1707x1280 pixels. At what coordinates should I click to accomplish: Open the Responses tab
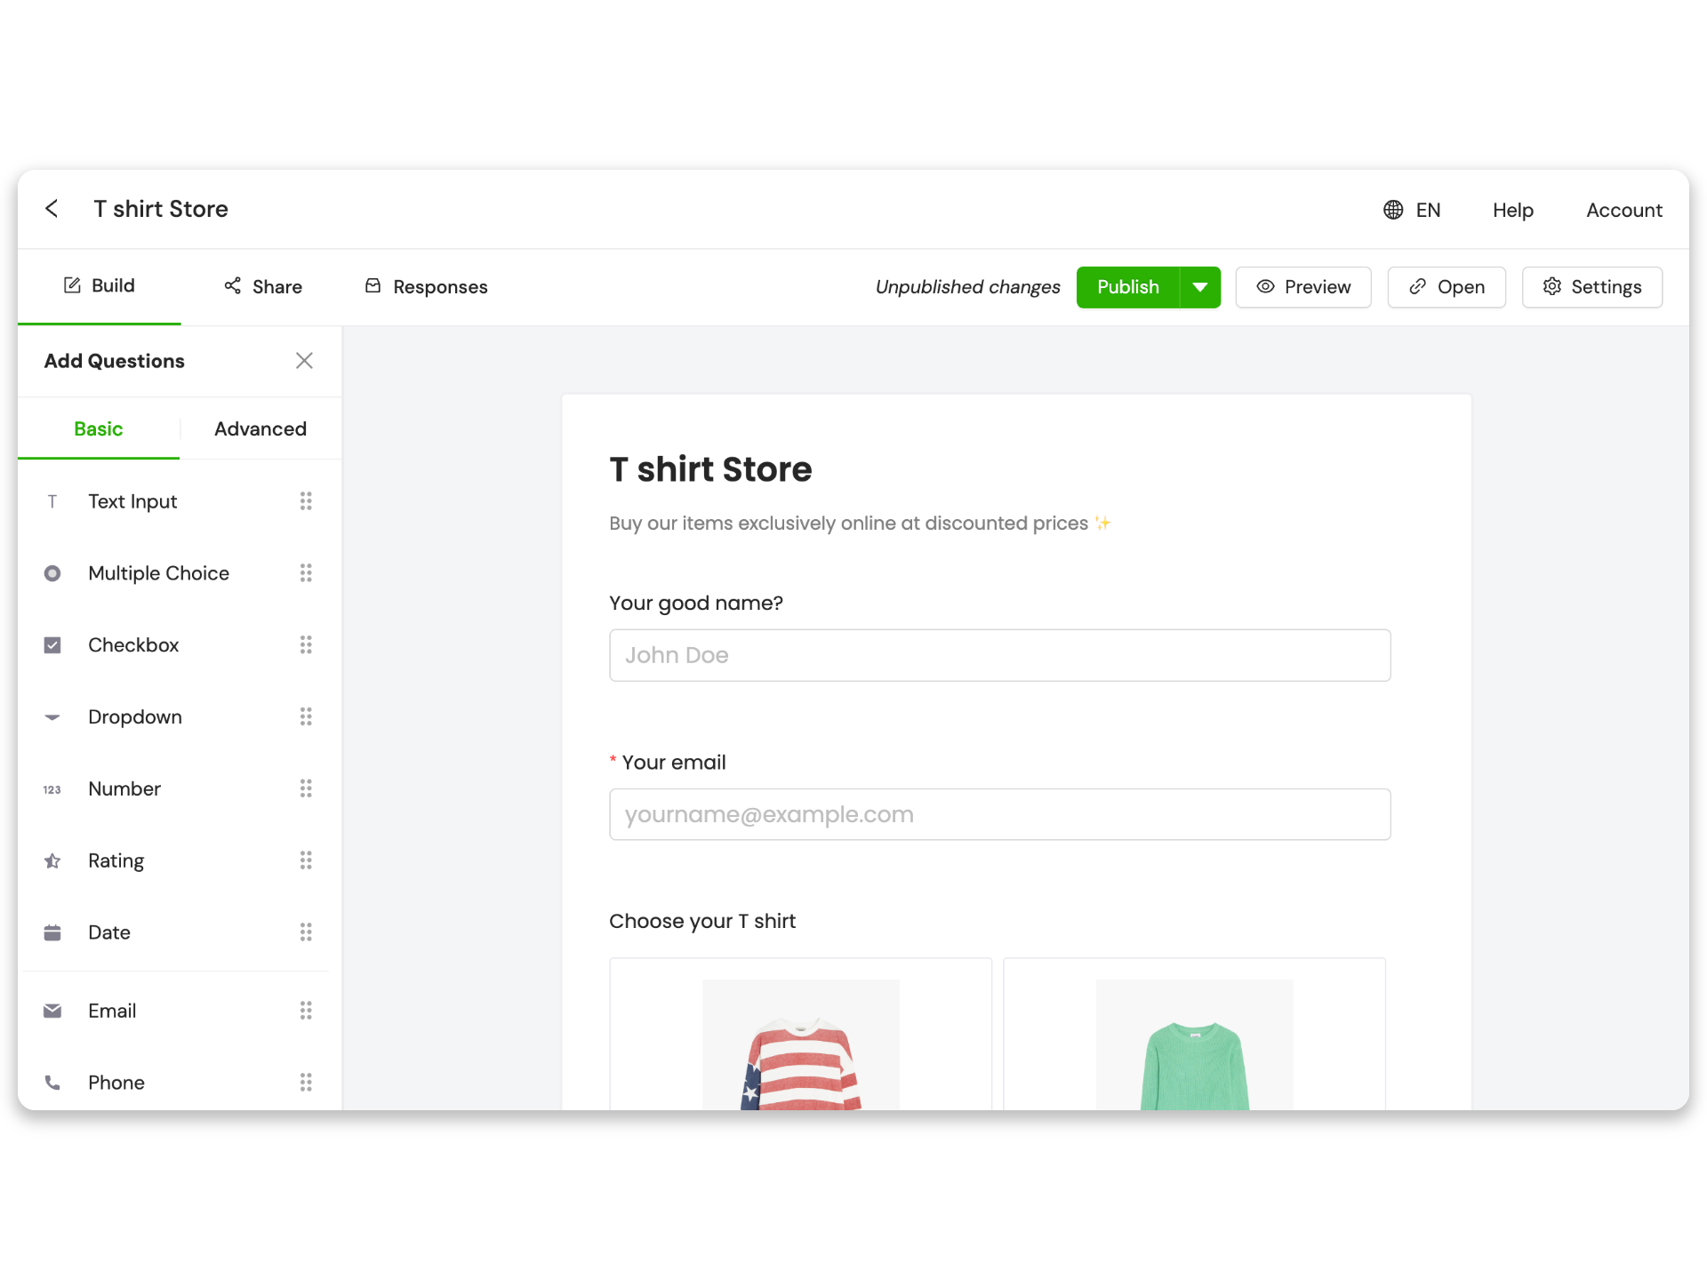425,286
